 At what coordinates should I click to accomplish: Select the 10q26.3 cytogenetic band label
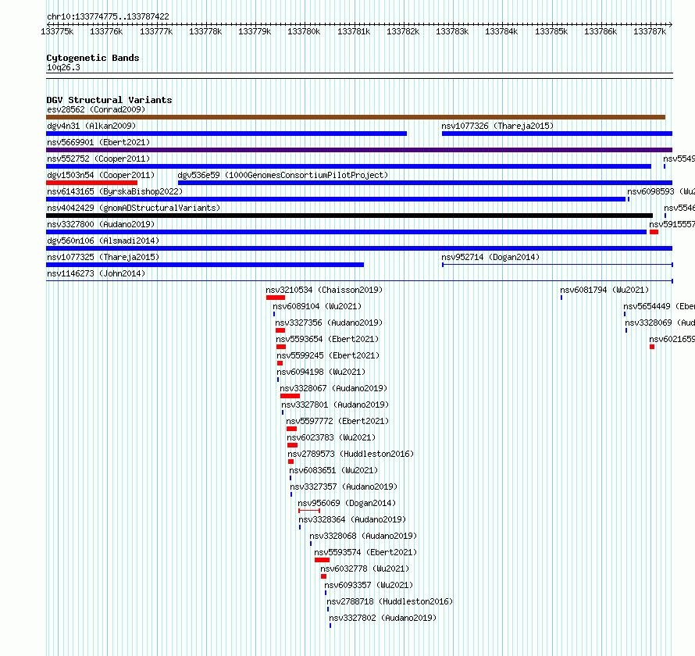pos(63,67)
